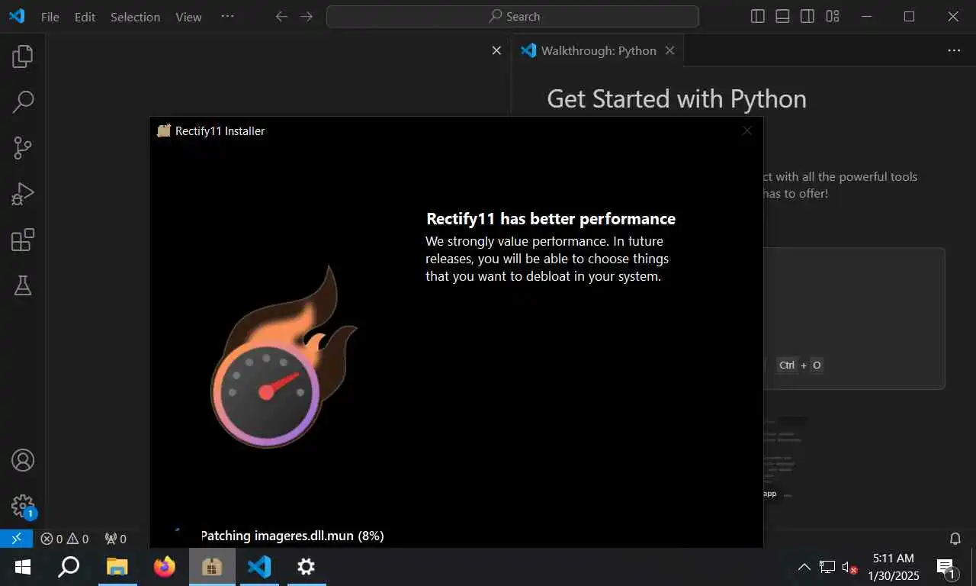This screenshot has height=586, width=976.
Task: Click the remote window indicator in status bar
Action: coord(16,539)
